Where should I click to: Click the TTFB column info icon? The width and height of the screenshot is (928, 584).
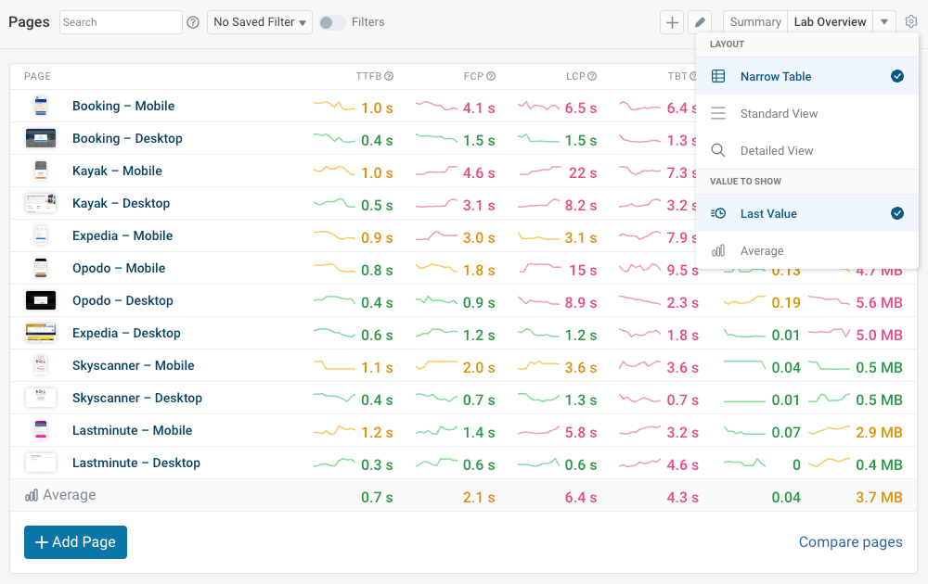[x=389, y=77]
